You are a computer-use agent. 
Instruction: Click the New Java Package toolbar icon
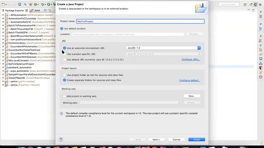pyautogui.click(x=31, y=5)
